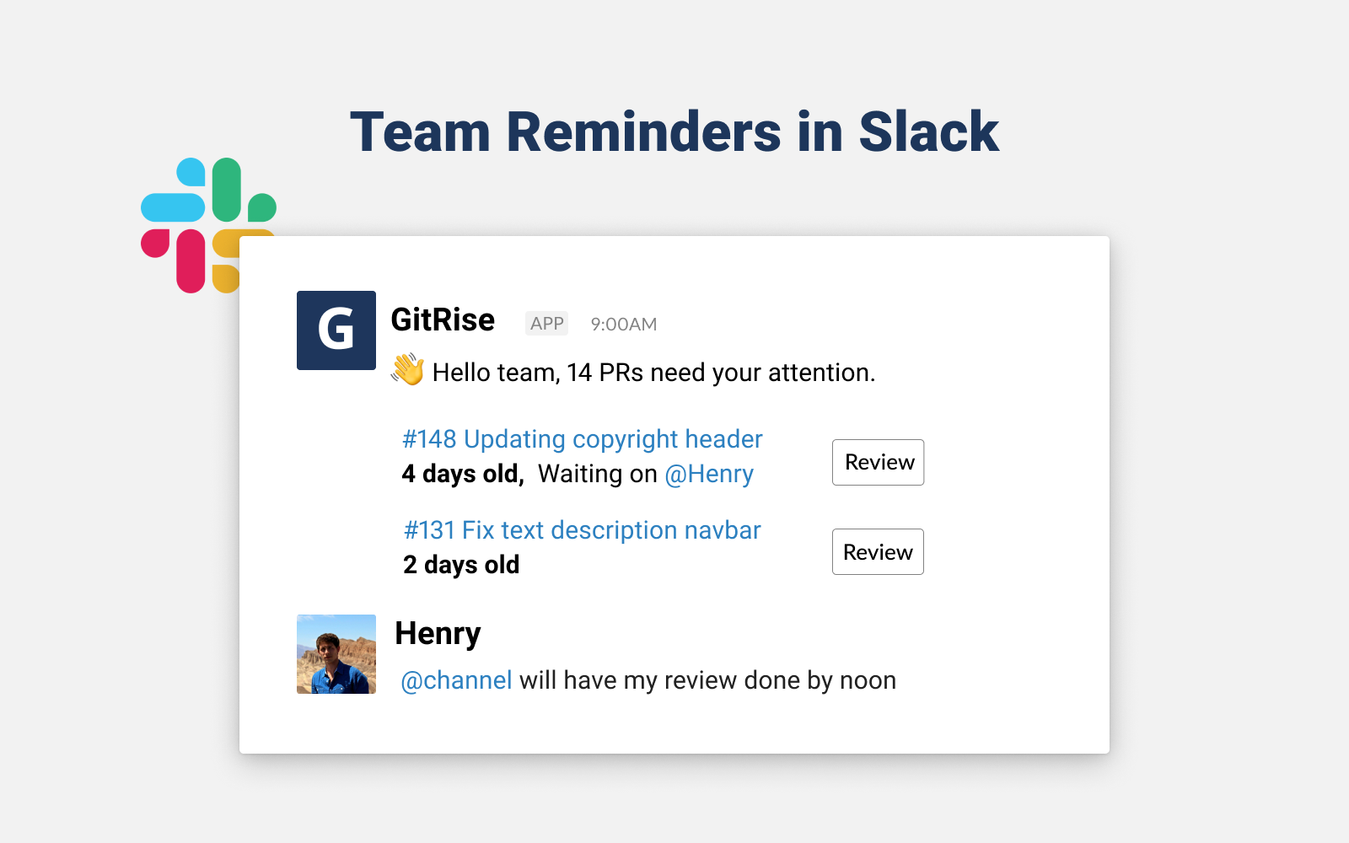Select the @channel mention in Henry's message
The image size is (1349, 843).
click(x=456, y=680)
